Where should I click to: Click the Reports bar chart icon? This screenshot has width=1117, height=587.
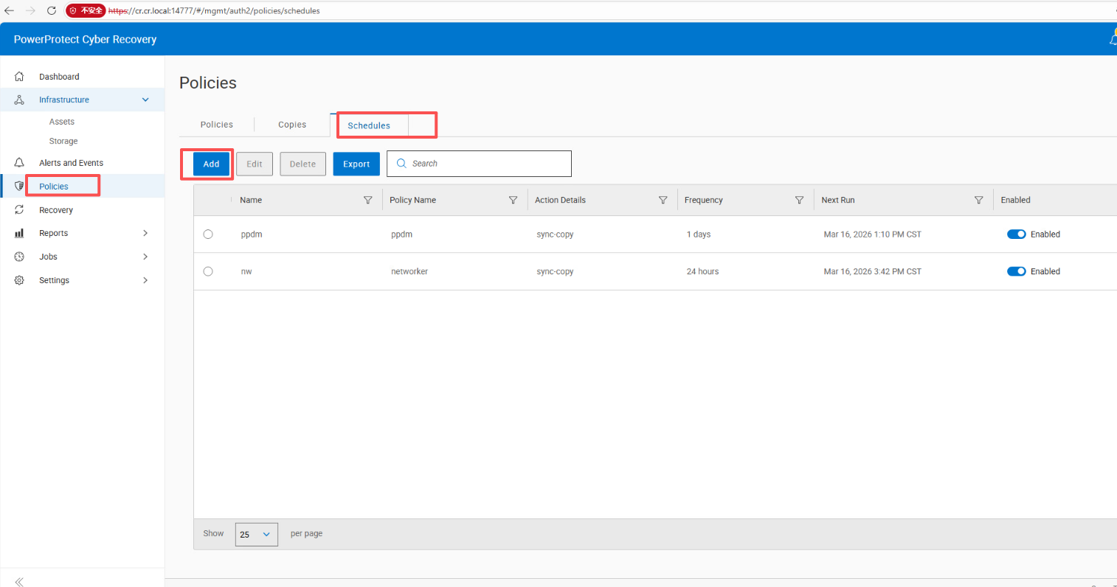coord(19,233)
